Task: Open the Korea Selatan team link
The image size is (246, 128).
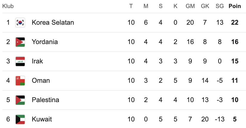Action: (53, 23)
